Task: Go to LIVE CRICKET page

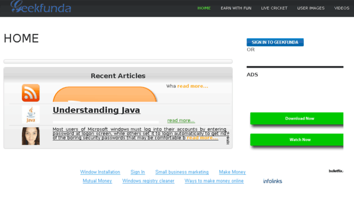Action: click(274, 8)
